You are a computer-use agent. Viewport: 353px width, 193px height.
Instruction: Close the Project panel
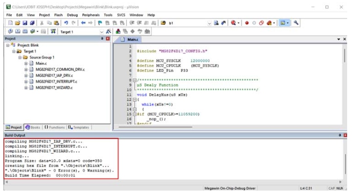tap(108, 39)
